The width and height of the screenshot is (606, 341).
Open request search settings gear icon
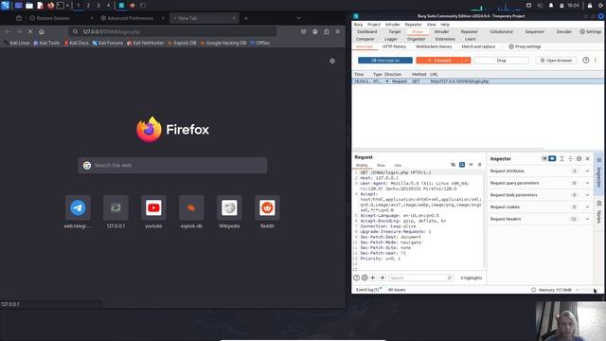365,278
